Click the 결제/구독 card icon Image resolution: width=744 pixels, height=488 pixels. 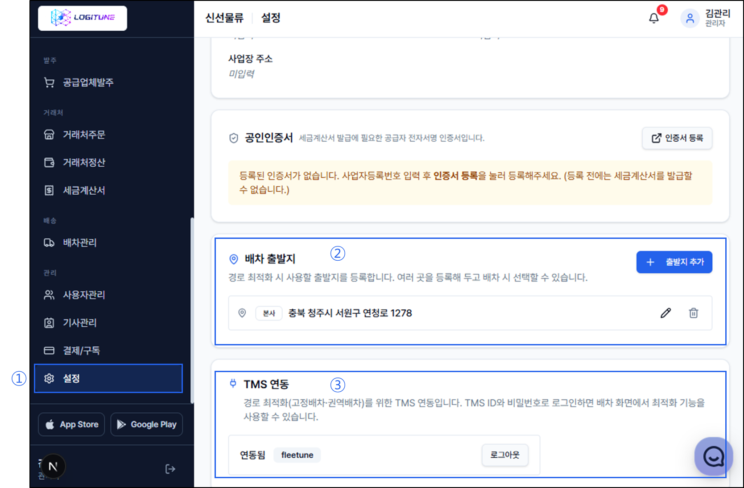[x=49, y=350]
